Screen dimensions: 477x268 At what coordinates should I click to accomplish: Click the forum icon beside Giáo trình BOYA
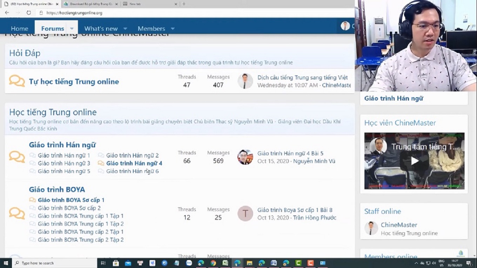(17, 213)
